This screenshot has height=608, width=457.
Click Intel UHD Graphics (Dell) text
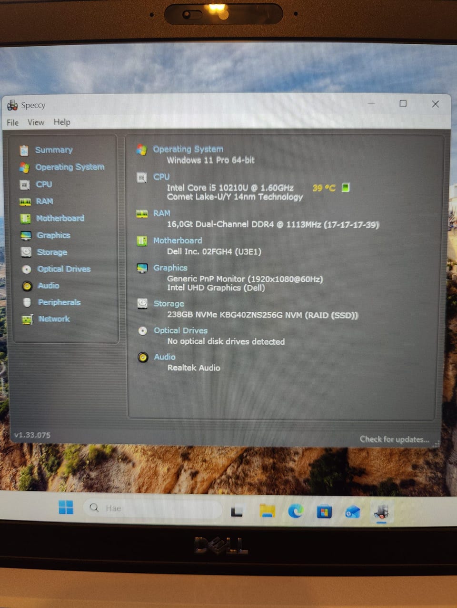tap(216, 288)
